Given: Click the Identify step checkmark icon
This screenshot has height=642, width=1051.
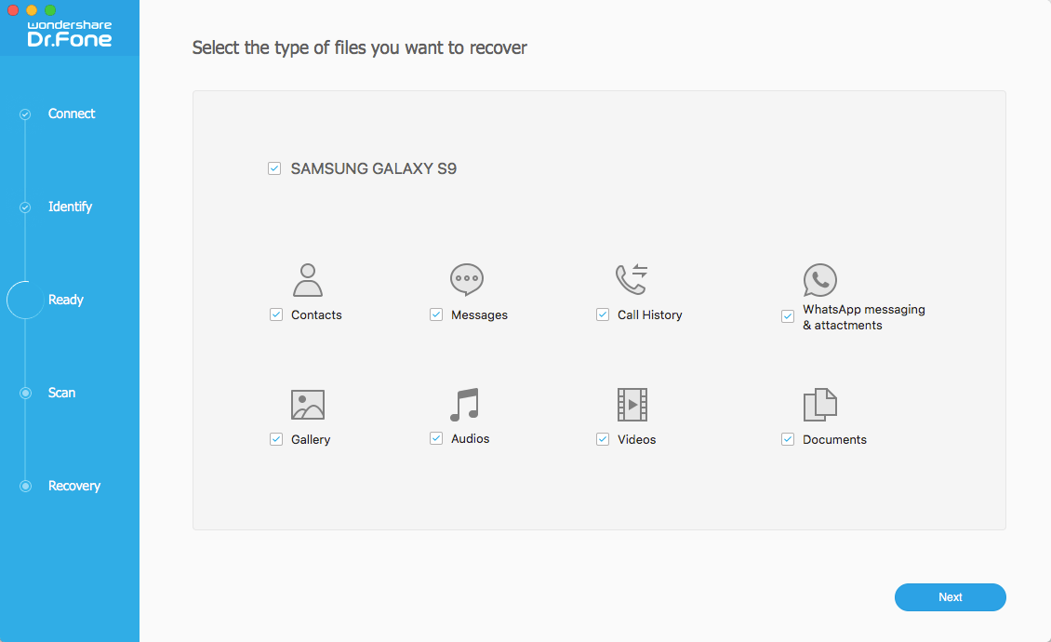Looking at the screenshot, I should pyautogui.click(x=25, y=207).
